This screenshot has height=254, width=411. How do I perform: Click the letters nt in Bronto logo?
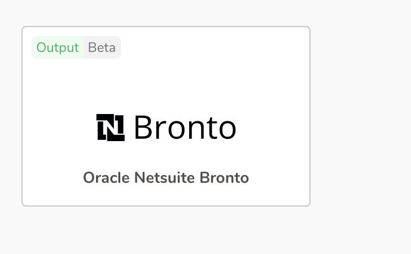coord(199,129)
